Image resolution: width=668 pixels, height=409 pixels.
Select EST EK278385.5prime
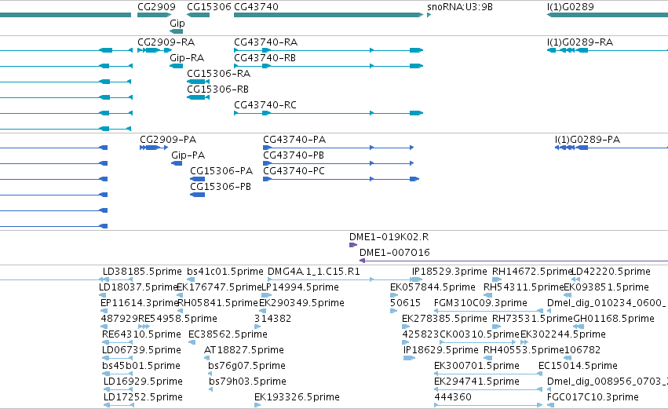444,319
